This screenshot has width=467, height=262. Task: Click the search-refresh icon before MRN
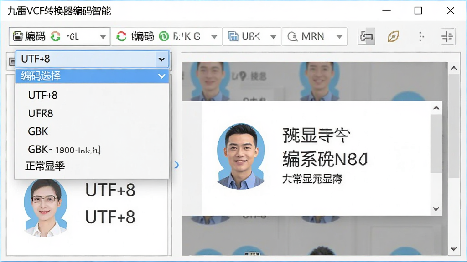[x=292, y=36]
